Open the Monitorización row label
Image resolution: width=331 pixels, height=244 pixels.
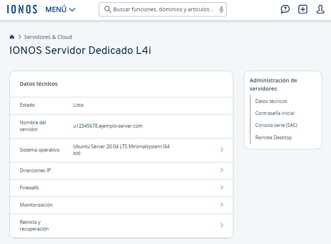pyautogui.click(x=36, y=205)
